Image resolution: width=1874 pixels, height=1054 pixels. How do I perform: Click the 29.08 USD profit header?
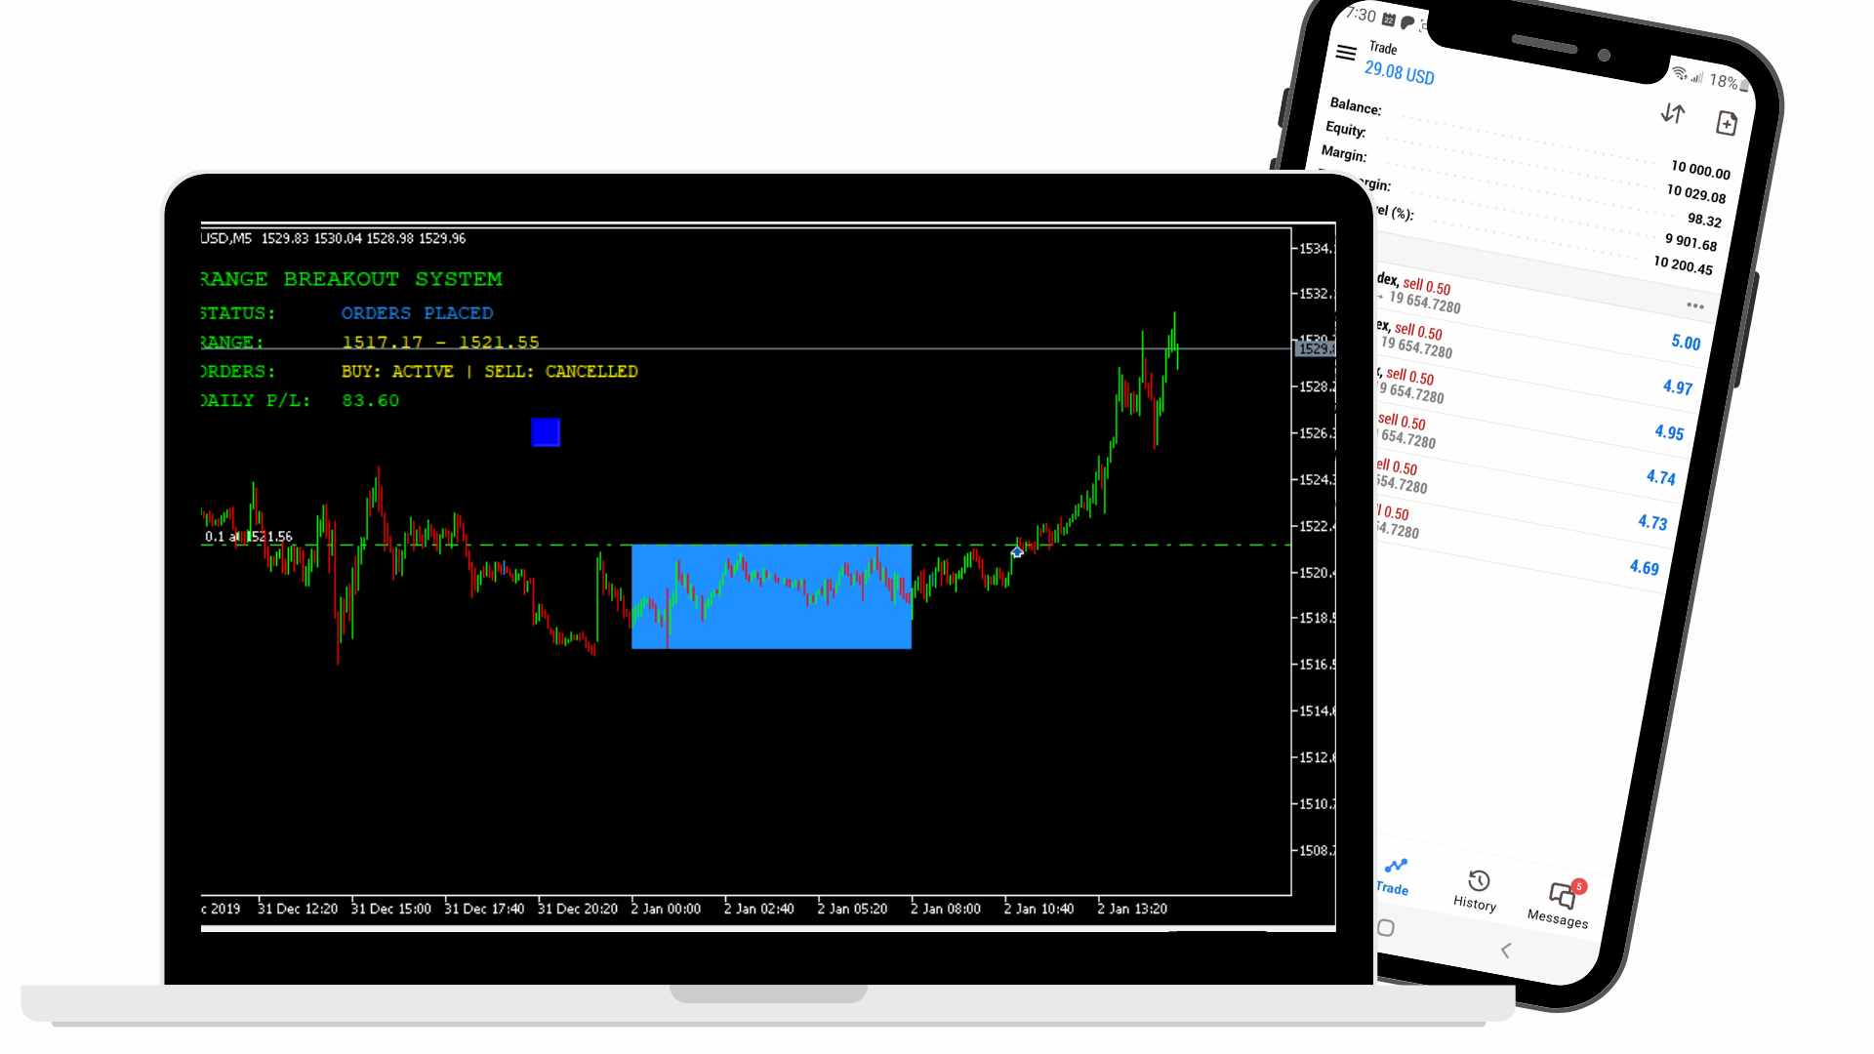click(x=1399, y=72)
